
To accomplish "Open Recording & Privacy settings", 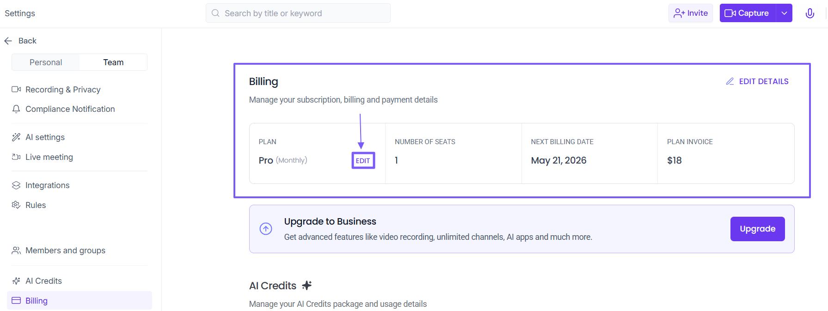I will click(x=63, y=90).
